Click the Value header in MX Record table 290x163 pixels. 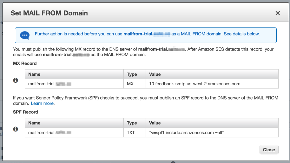(155, 74)
